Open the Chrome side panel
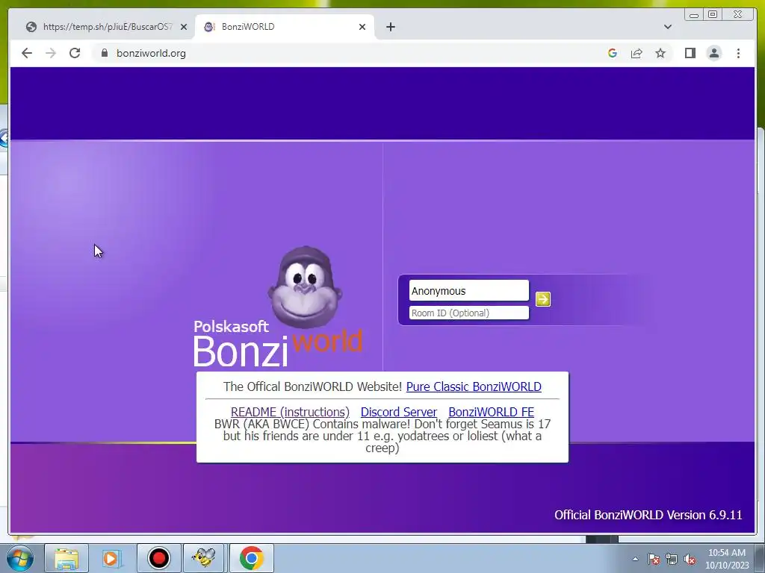765x573 pixels. [x=690, y=53]
